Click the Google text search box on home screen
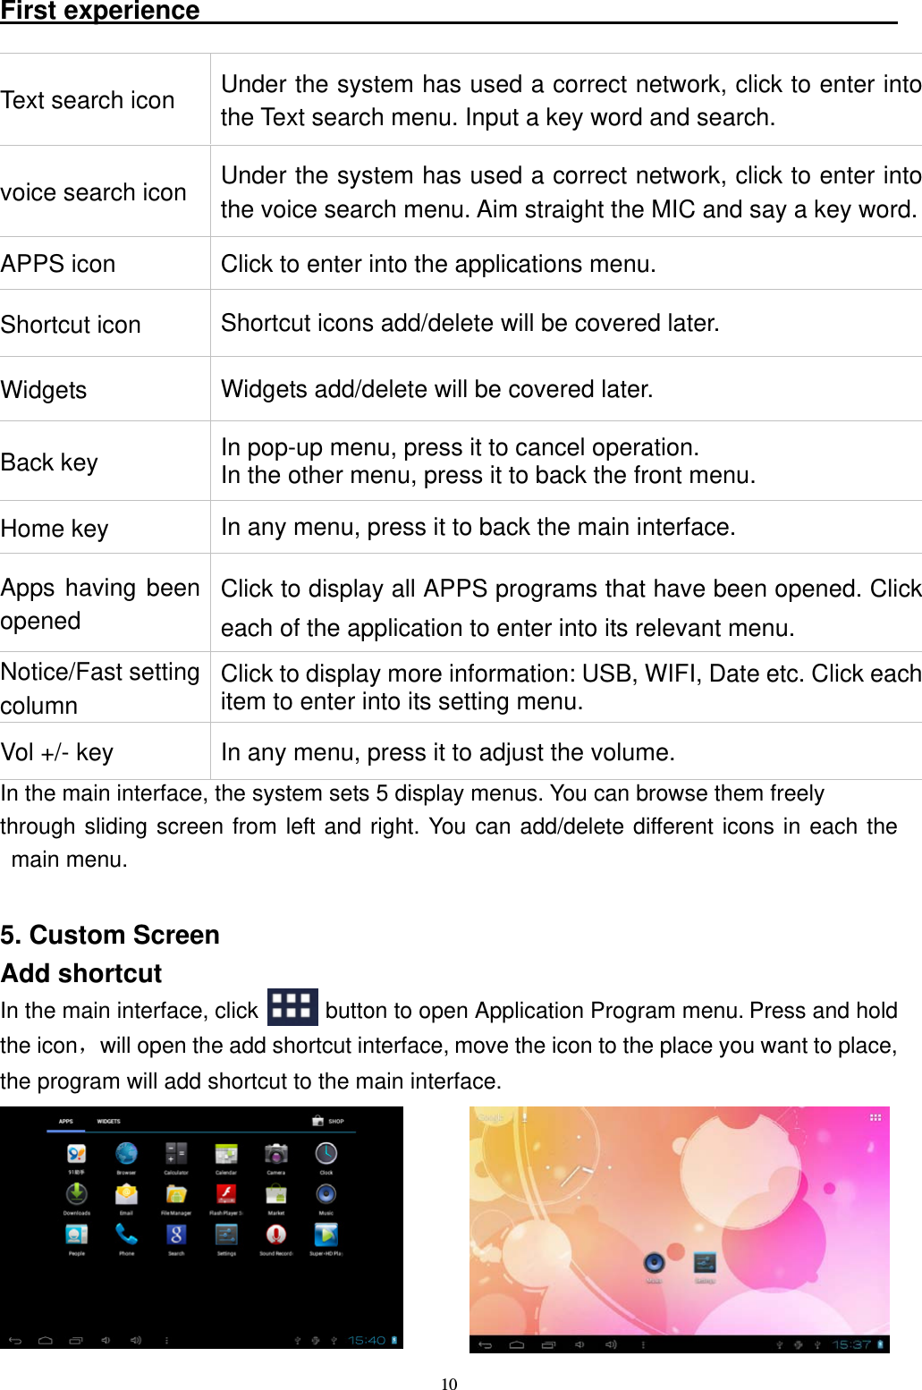This screenshot has width=922, height=1390. pyautogui.click(x=492, y=1117)
